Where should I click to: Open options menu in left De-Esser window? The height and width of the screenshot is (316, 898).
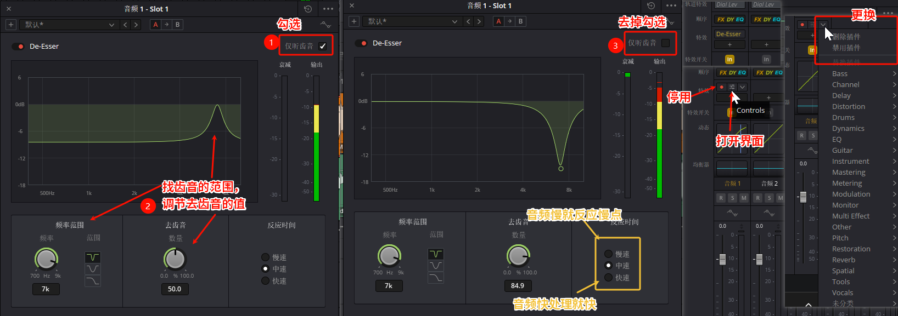(x=328, y=9)
